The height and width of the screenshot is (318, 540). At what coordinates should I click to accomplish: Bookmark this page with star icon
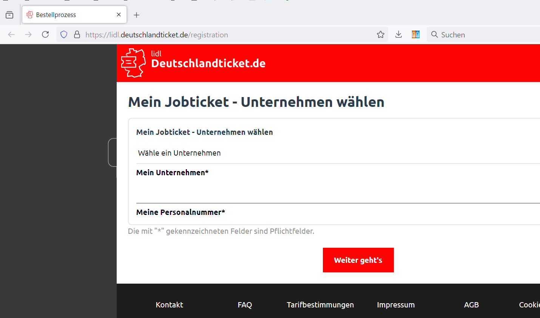(x=381, y=35)
